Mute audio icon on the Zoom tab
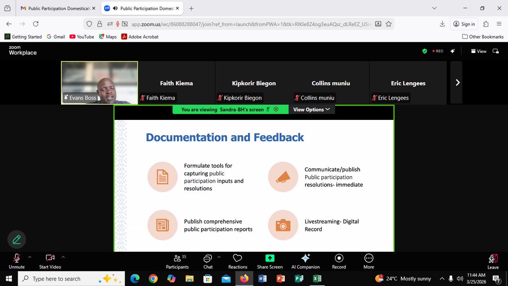Image resolution: width=508 pixels, height=286 pixels. 116,8
